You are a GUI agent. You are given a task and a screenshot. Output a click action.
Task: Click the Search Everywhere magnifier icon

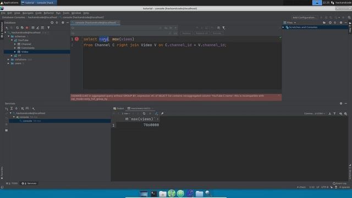pos(349,18)
